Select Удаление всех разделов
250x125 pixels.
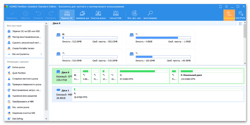point(22,96)
